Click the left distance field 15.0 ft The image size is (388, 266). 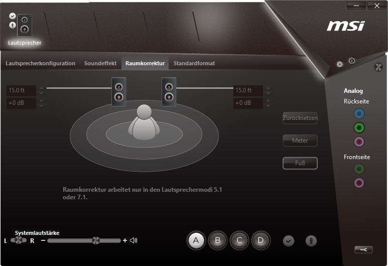pyautogui.click(x=21, y=90)
